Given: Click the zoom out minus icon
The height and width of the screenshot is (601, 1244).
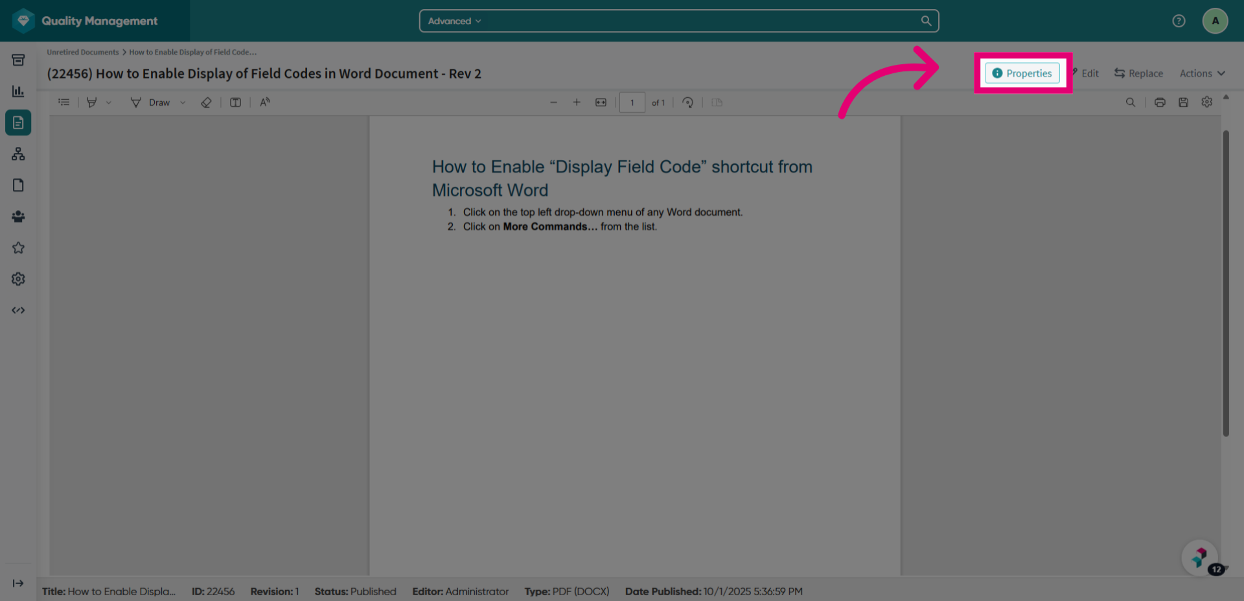Looking at the screenshot, I should [553, 102].
